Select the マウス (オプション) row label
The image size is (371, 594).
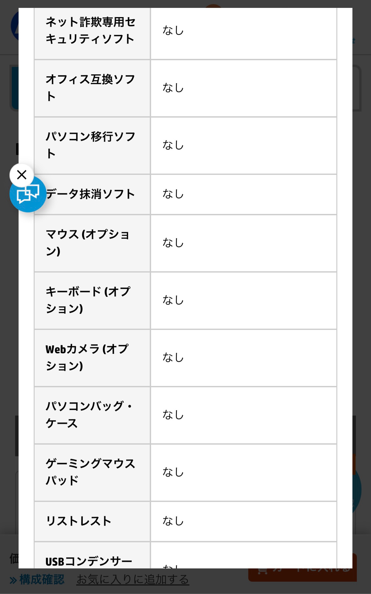[x=88, y=243]
